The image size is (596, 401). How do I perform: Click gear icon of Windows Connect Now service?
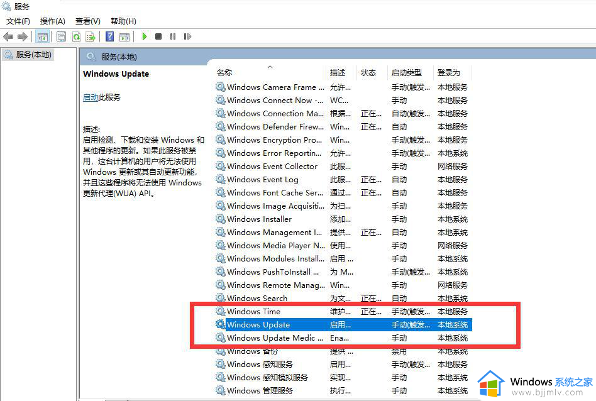pos(221,100)
